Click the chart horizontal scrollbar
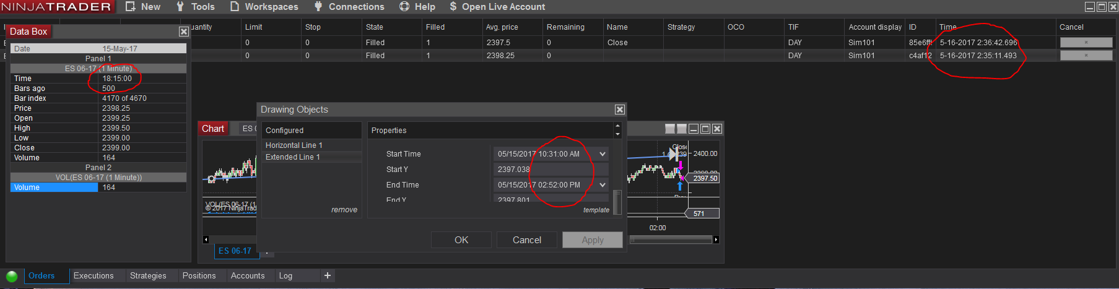 click(x=671, y=239)
